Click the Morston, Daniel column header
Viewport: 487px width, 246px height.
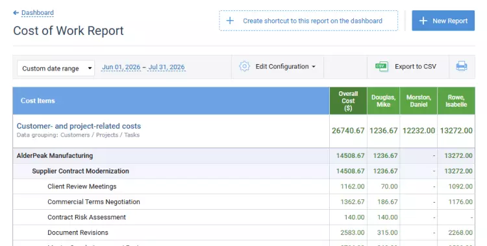tap(418, 101)
